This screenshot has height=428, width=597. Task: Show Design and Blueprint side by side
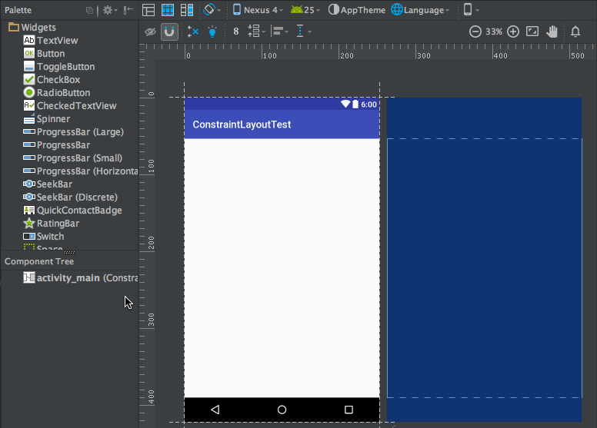click(185, 10)
